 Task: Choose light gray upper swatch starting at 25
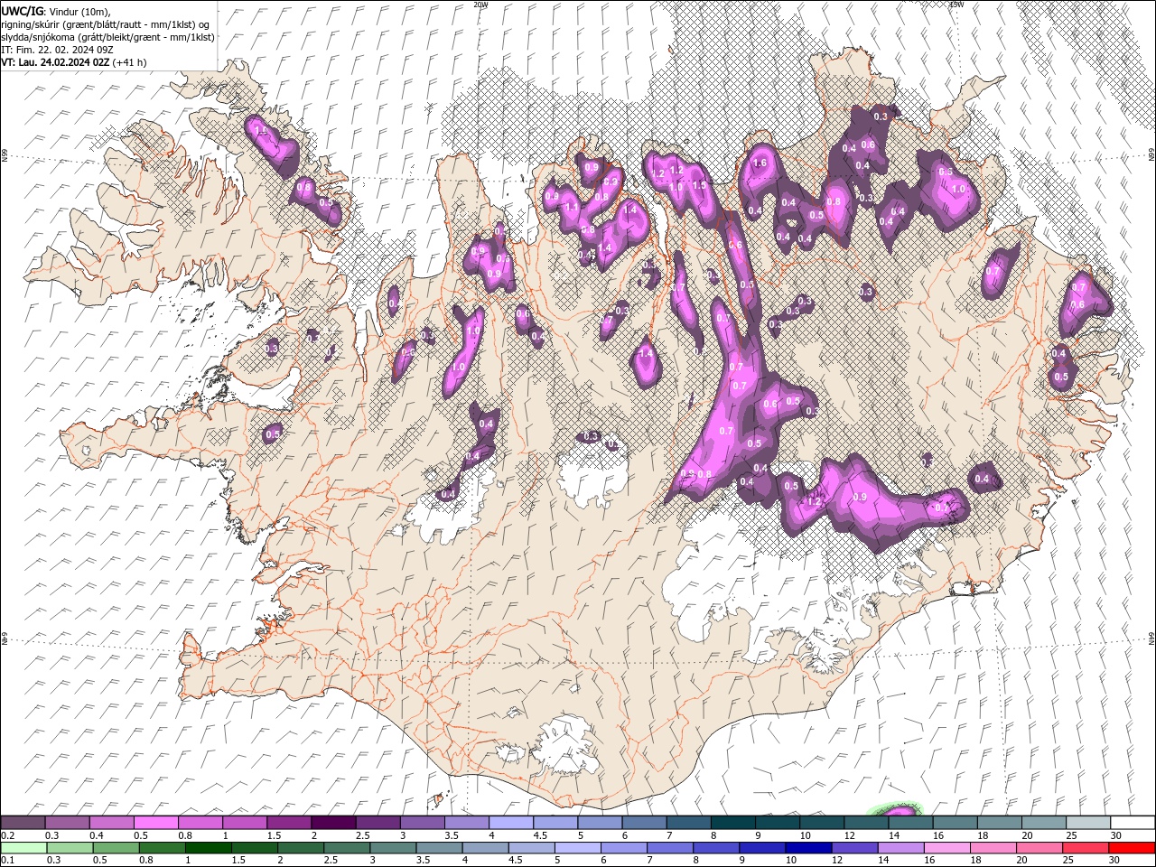[x=1087, y=823]
